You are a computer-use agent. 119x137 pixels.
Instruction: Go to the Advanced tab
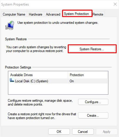click(x=53, y=14)
